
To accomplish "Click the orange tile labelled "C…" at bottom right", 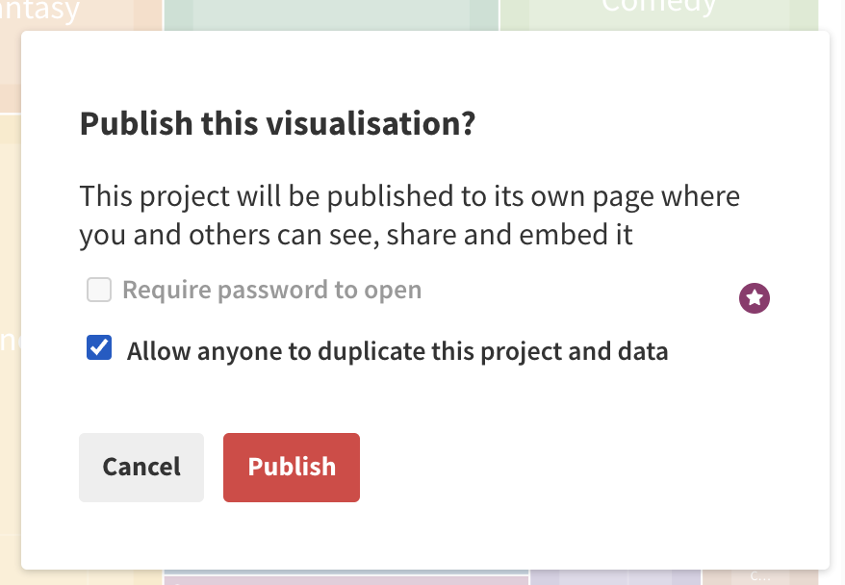I will coord(760,577).
